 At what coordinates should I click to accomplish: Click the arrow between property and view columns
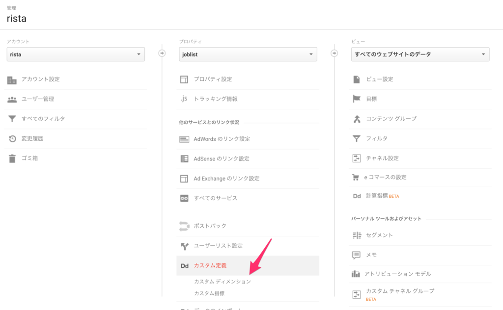(x=334, y=53)
